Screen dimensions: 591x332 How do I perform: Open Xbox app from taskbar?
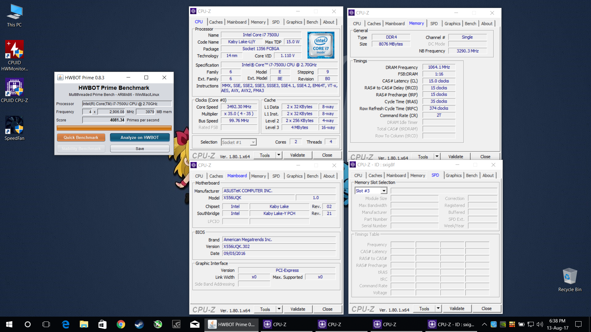point(158,324)
